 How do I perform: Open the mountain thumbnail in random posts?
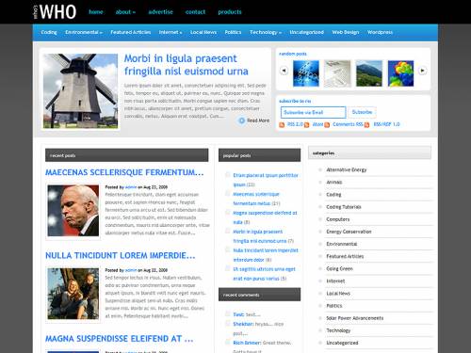coord(369,73)
